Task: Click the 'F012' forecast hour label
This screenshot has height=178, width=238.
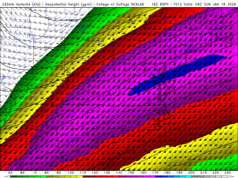Action: (x=178, y=4)
